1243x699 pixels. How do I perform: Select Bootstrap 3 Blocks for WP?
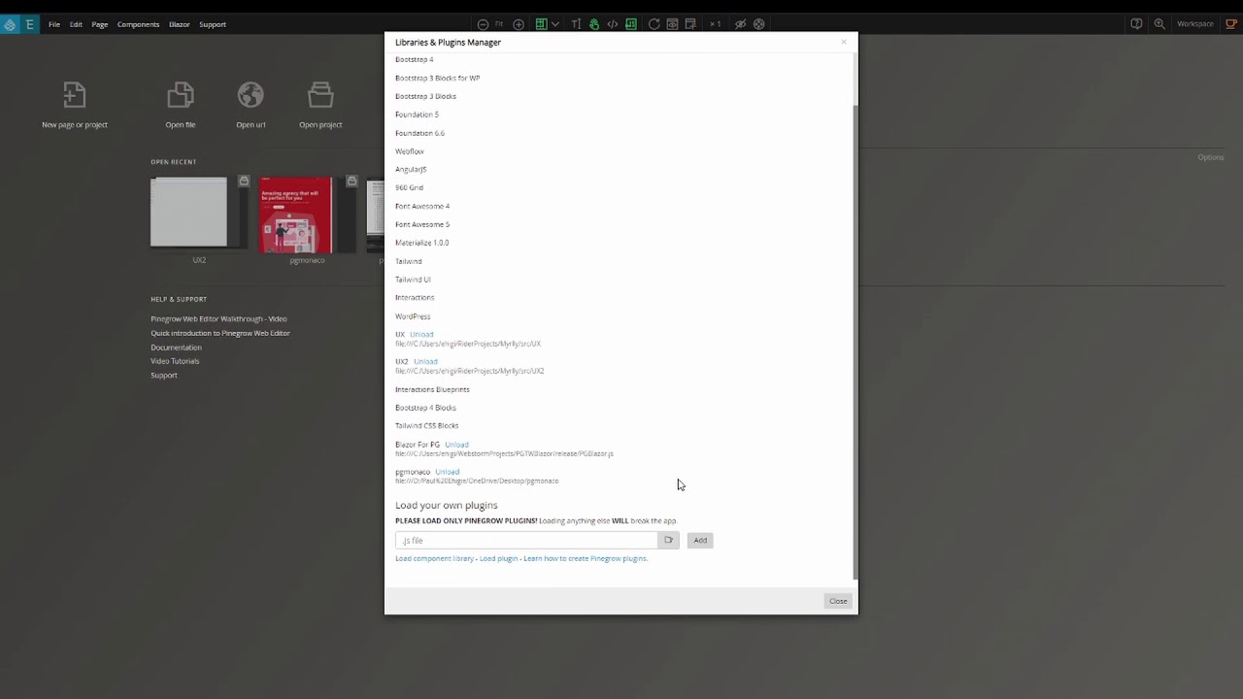pyautogui.click(x=437, y=78)
